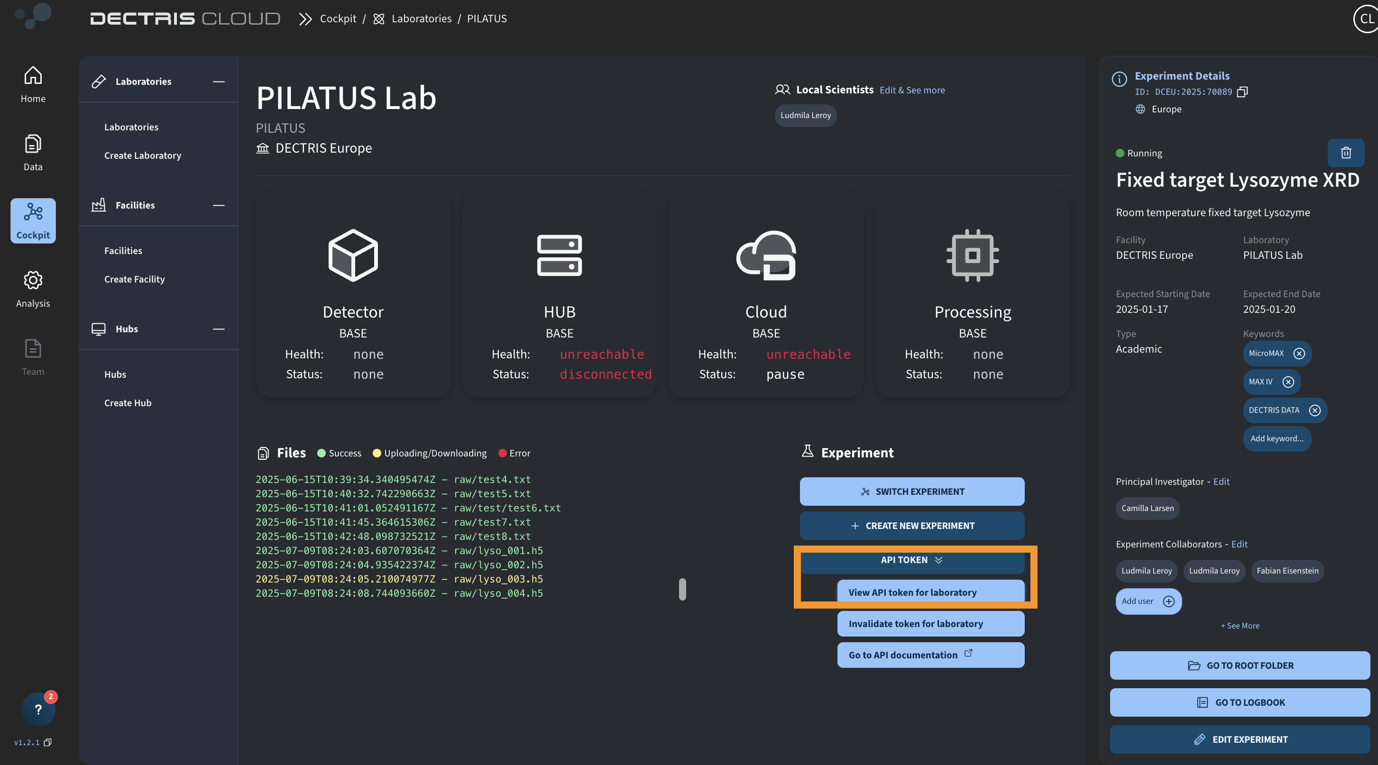This screenshot has height=765, width=1378.
Task: Click file entry raw/test/test6.txt
Action: pos(408,508)
